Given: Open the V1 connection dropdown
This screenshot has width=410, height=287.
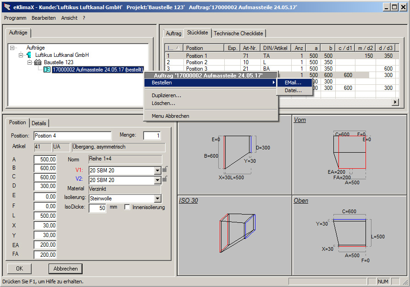Looking at the screenshot, I should [x=158, y=171].
